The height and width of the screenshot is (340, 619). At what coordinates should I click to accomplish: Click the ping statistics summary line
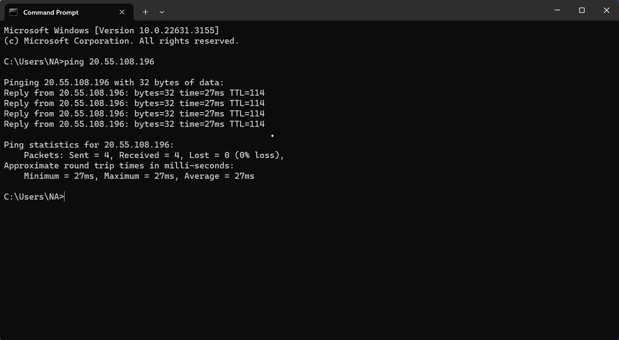pyautogui.click(x=88, y=145)
